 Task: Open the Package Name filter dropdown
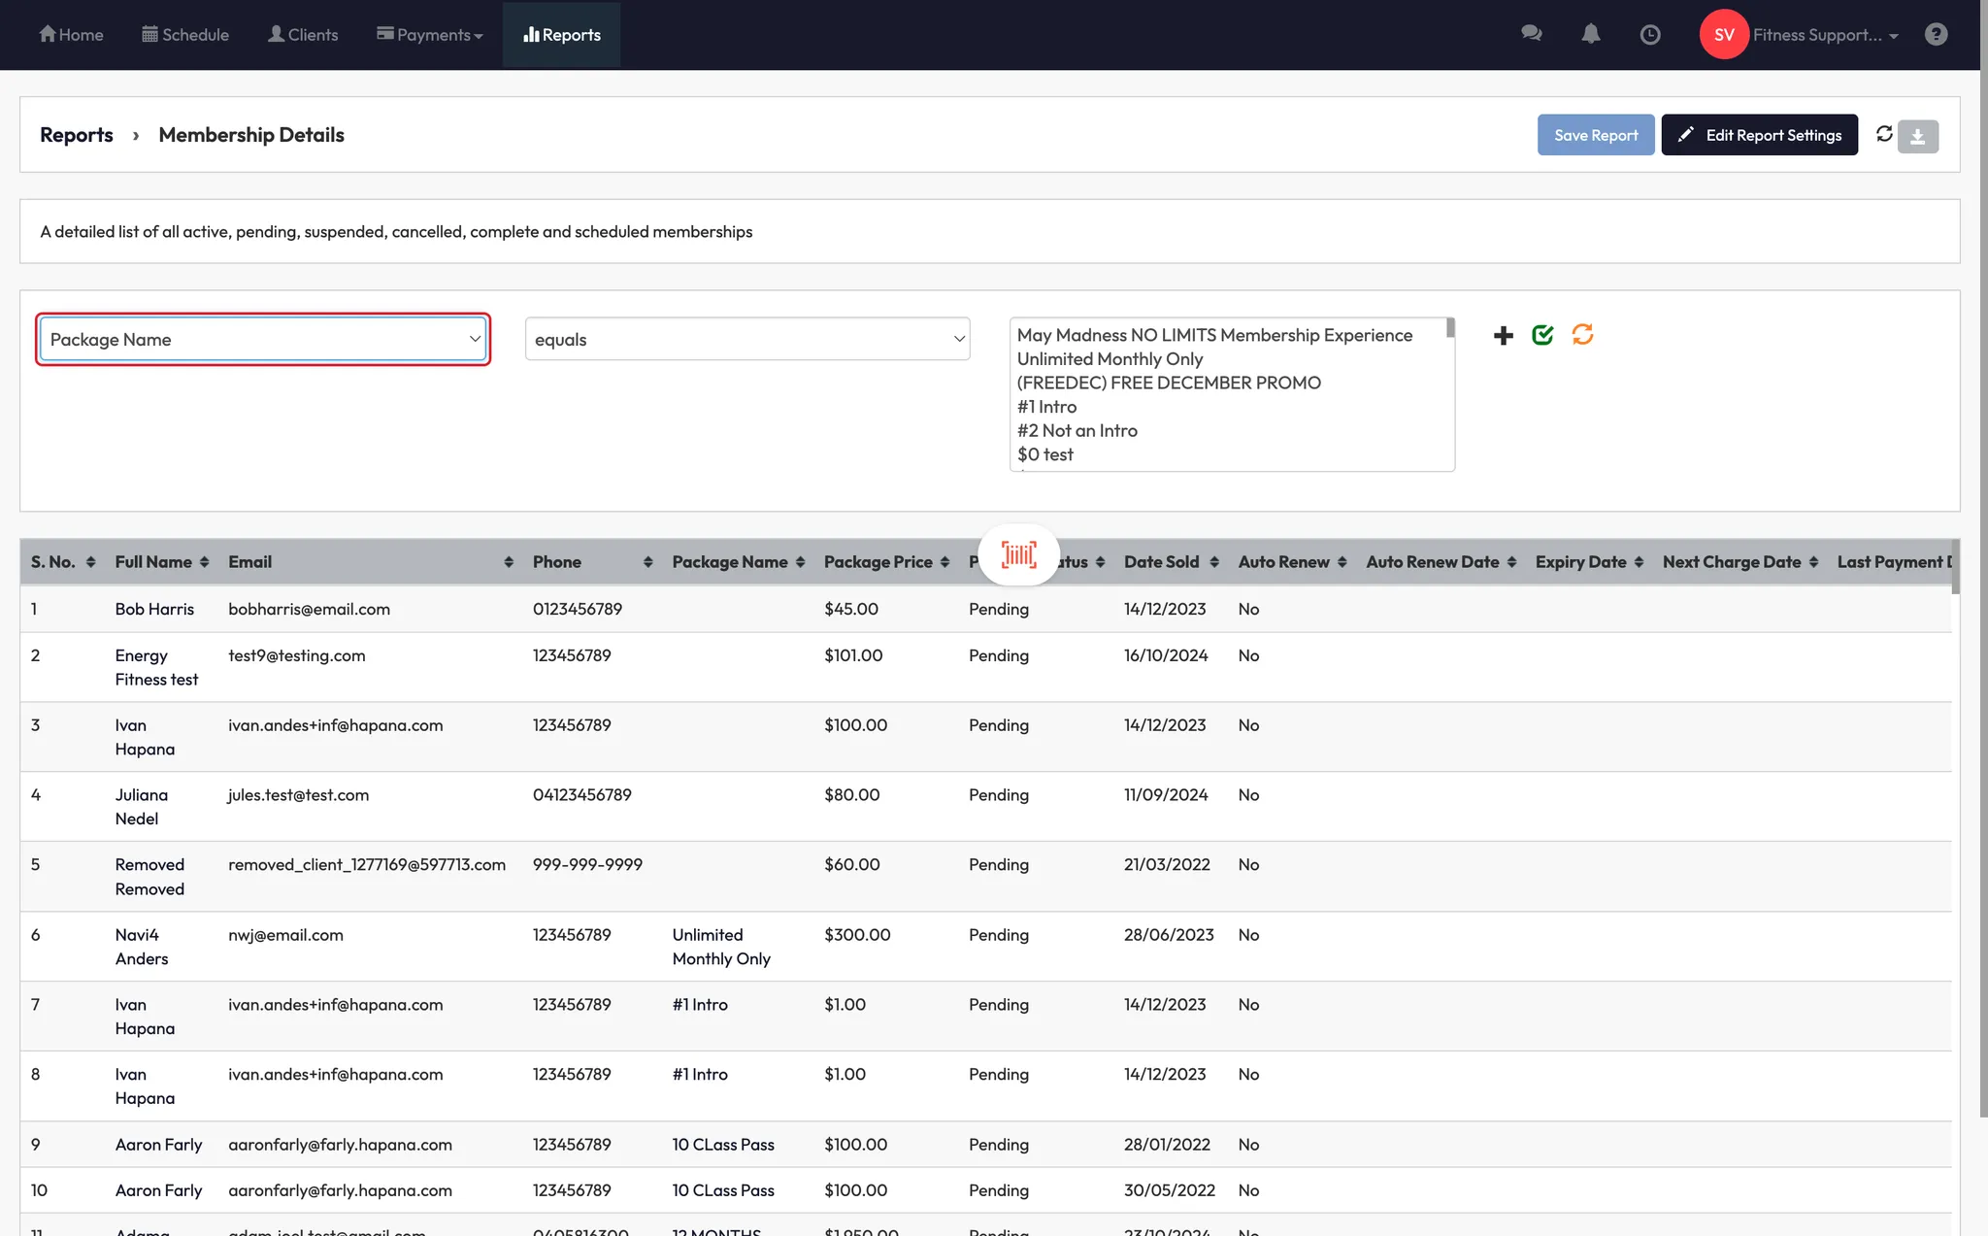click(263, 340)
